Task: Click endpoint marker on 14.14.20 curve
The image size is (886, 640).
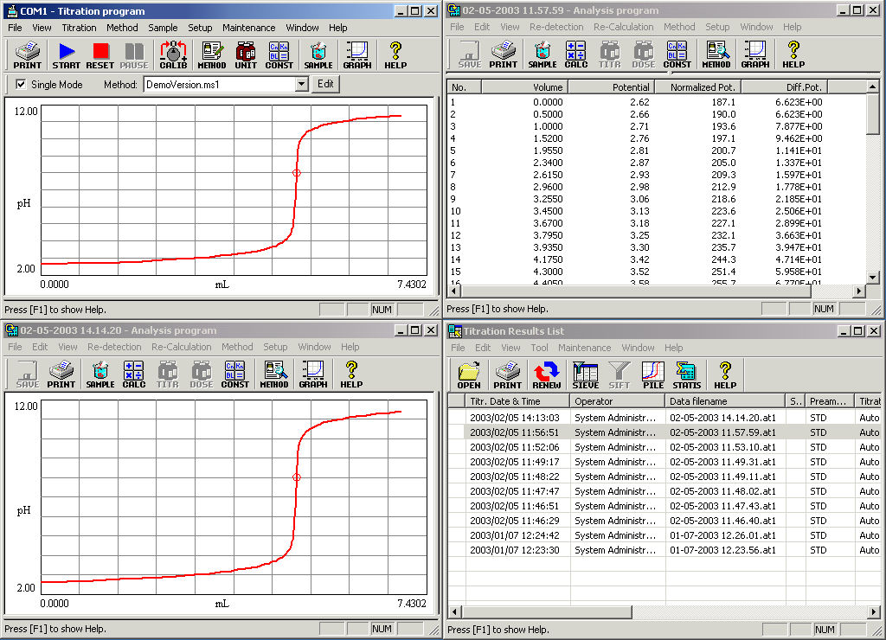Action: pyautogui.click(x=297, y=477)
